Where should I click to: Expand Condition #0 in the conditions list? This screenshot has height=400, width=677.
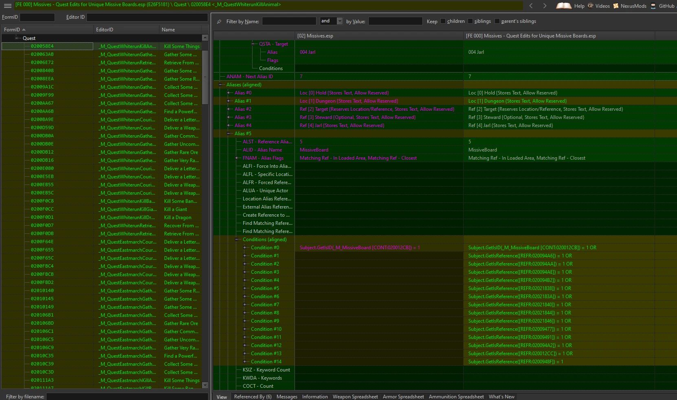245,248
